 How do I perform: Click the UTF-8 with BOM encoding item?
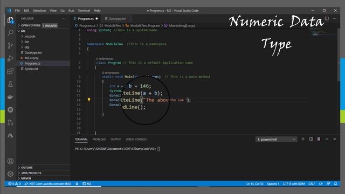294,184
